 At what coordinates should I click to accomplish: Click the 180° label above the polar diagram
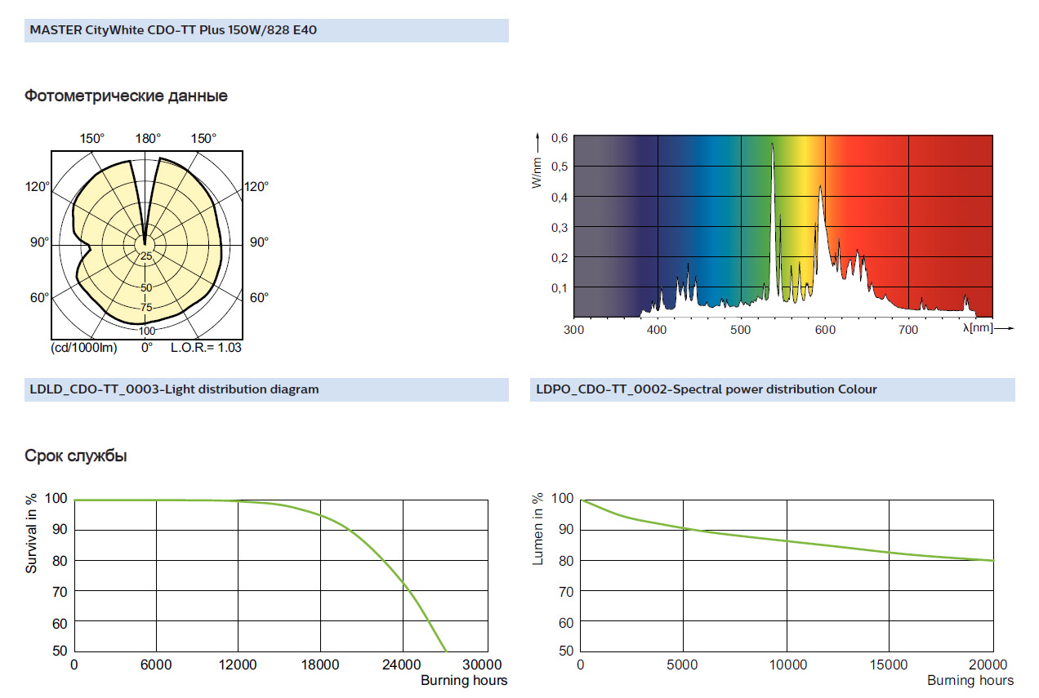[148, 138]
